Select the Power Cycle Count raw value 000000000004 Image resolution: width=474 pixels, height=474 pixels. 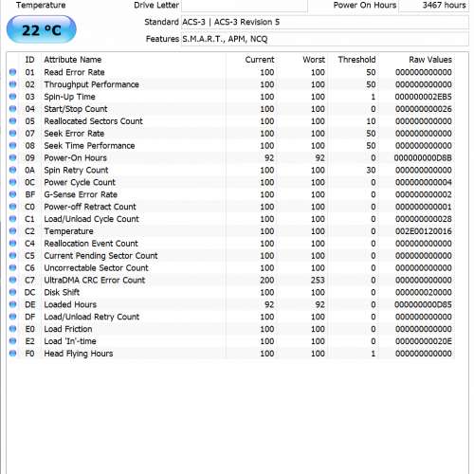424,182
